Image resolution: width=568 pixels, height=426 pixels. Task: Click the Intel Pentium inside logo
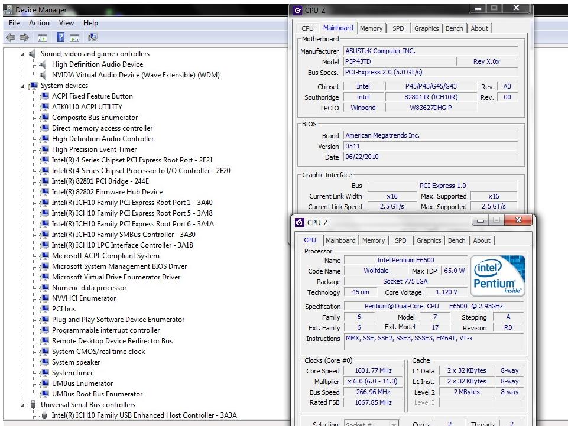497,276
